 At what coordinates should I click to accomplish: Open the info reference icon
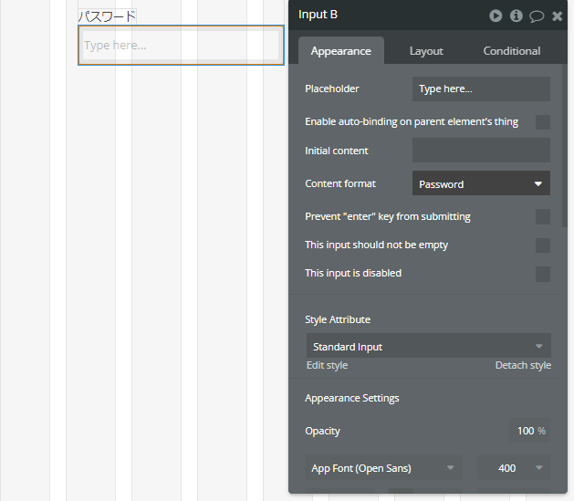pos(517,16)
